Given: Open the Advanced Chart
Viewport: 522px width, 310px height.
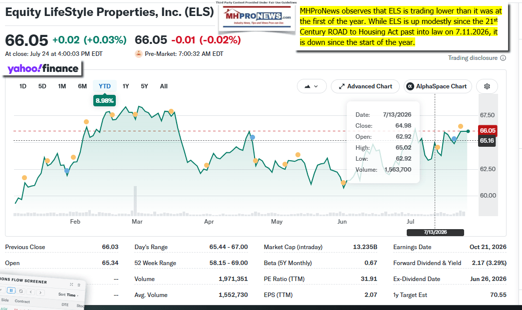Looking at the screenshot, I should pyautogui.click(x=365, y=86).
